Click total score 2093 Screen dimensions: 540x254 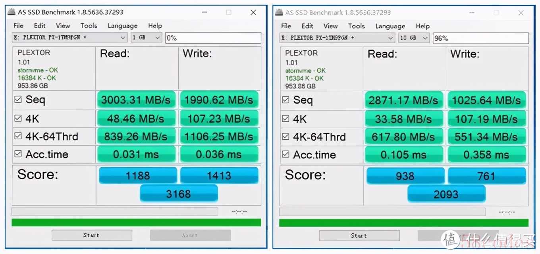pyautogui.click(x=446, y=194)
